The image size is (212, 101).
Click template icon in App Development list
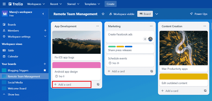tap(98, 84)
